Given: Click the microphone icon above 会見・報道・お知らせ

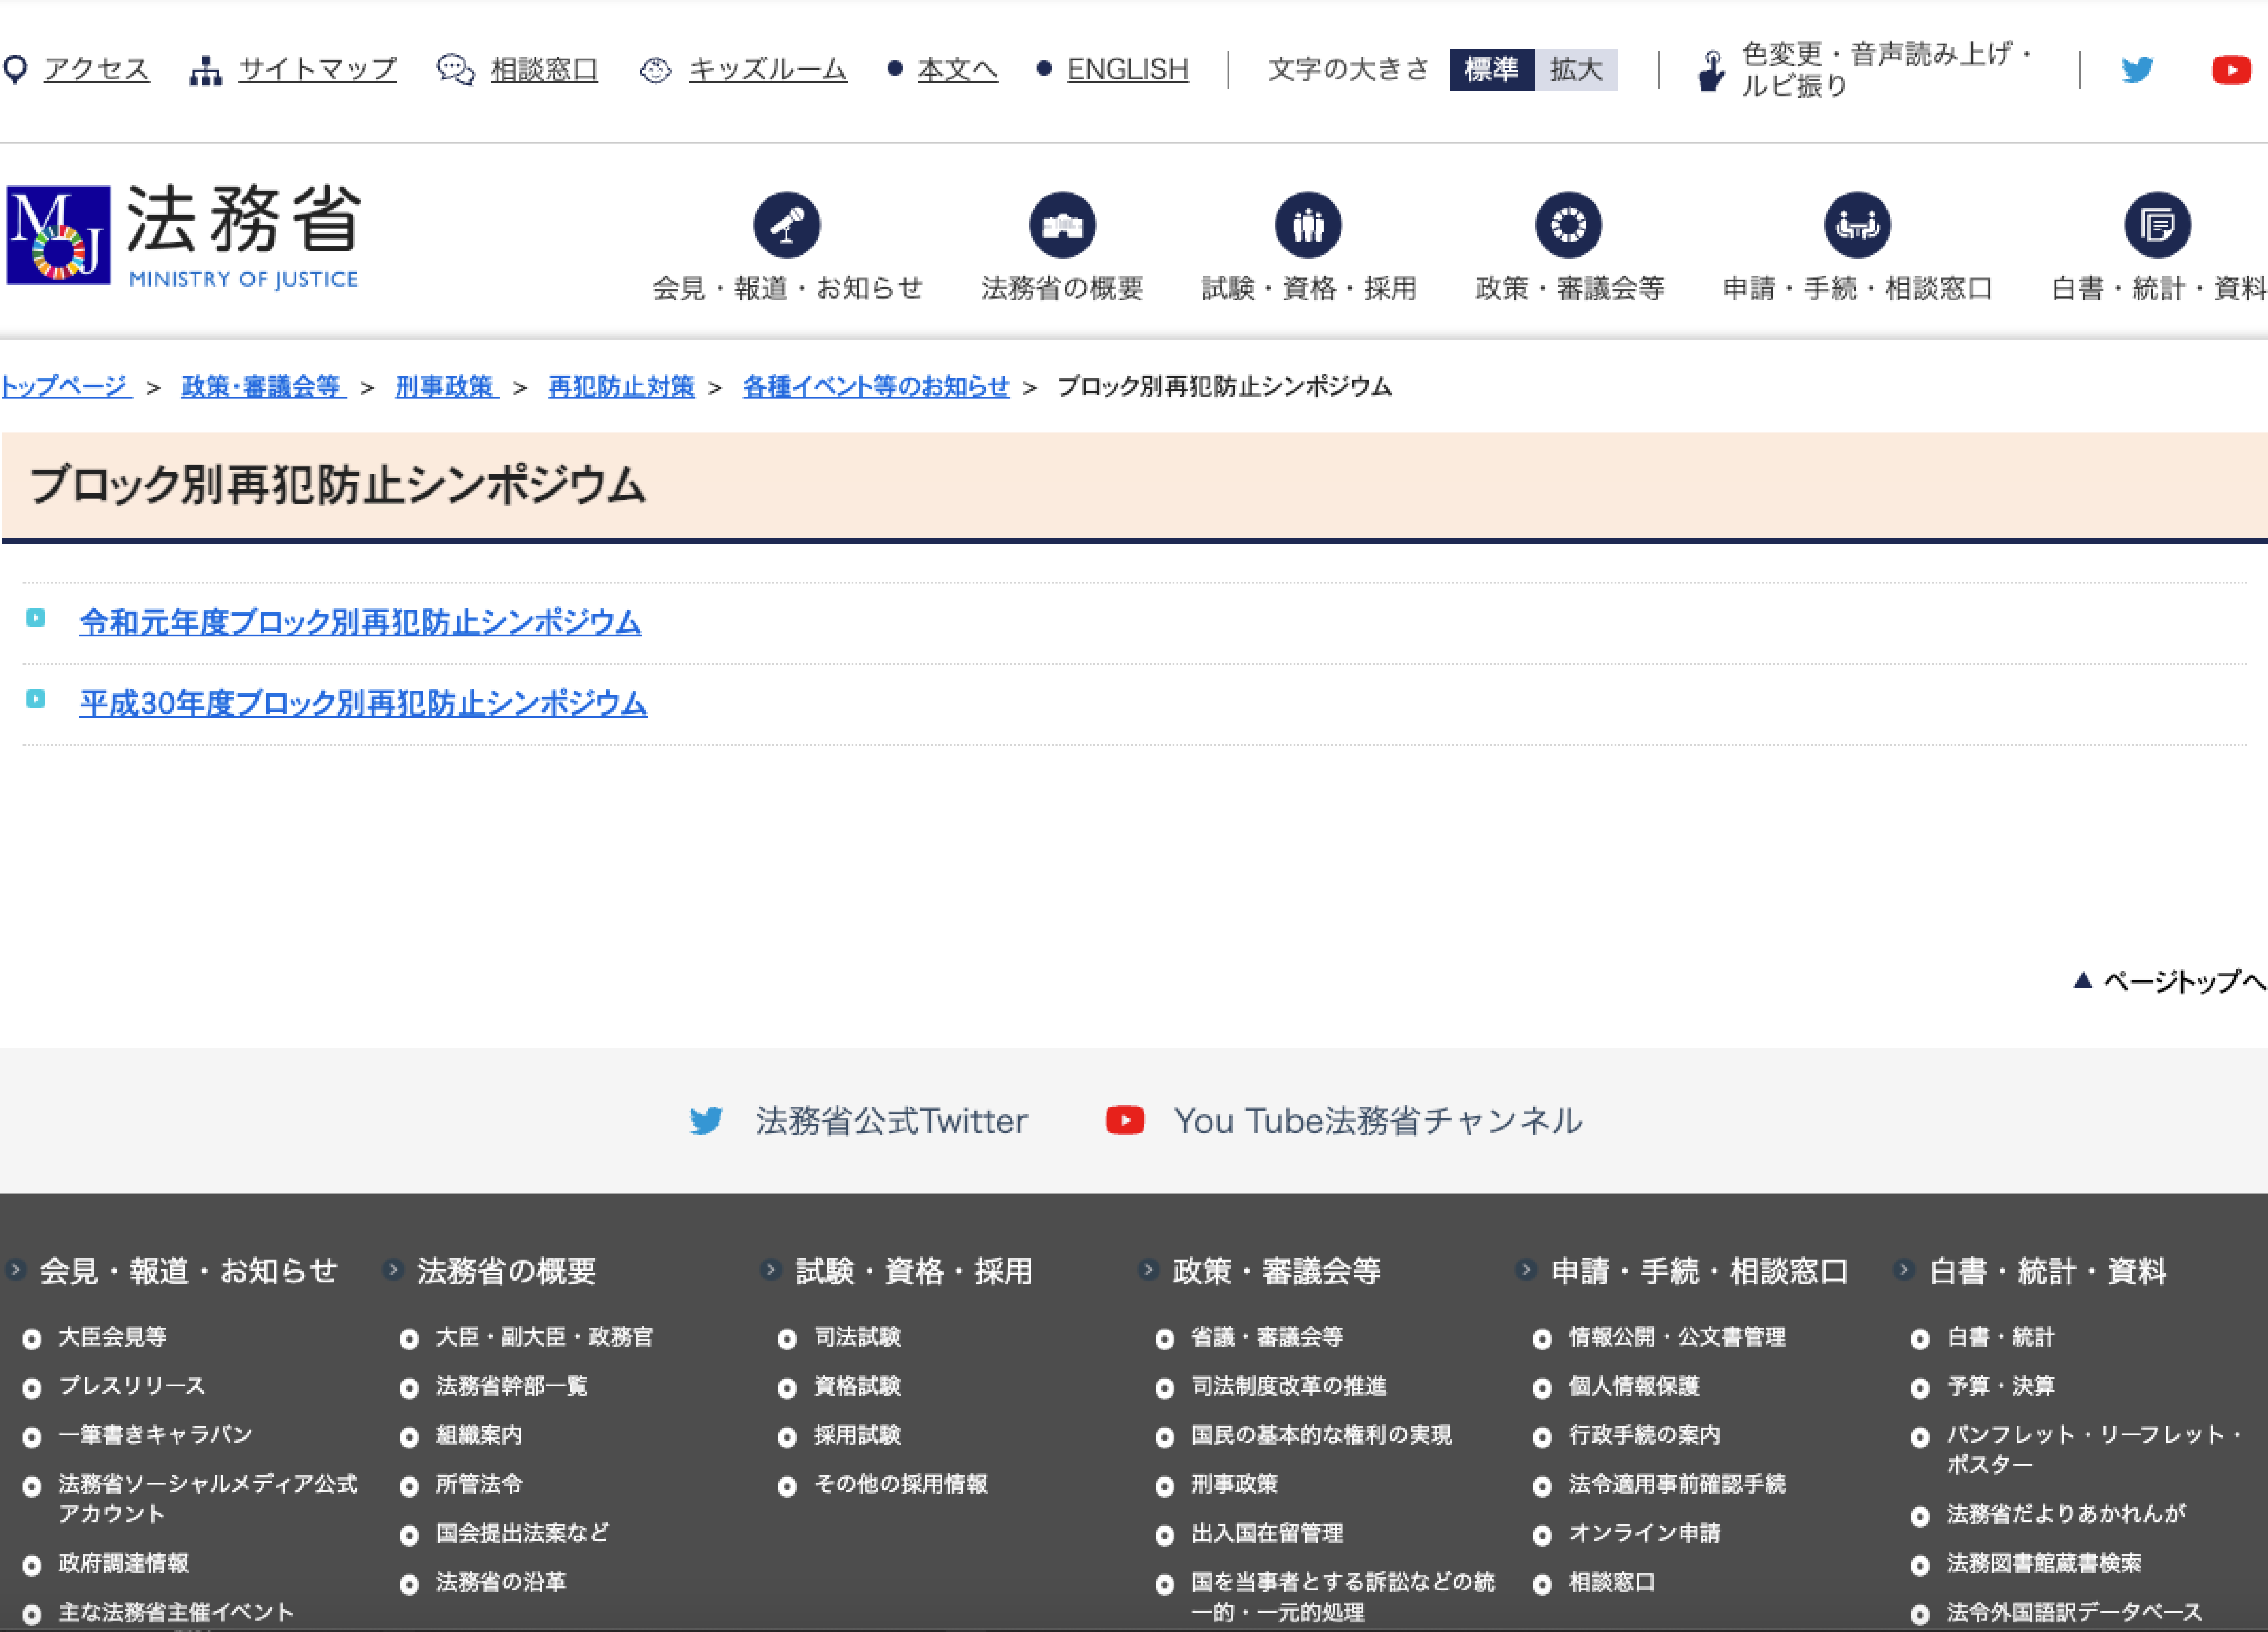Looking at the screenshot, I should (787, 225).
